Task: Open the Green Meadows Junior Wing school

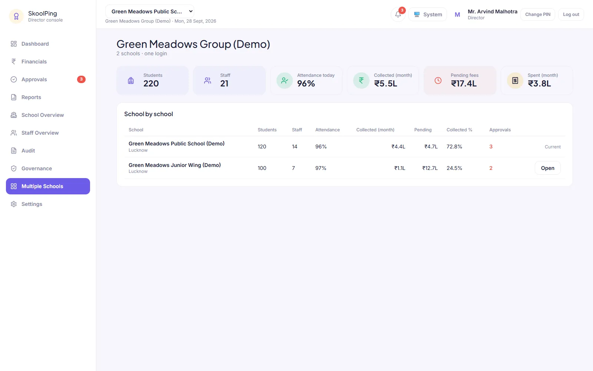Action: pyautogui.click(x=548, y=168)
